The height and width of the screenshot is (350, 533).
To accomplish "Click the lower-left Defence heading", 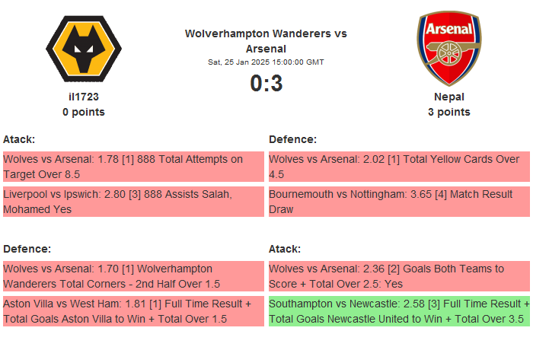I will coord(27,249).
